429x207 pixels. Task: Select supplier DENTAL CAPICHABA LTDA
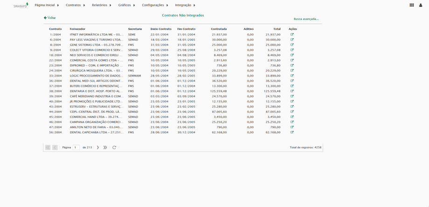pos(97,132)
